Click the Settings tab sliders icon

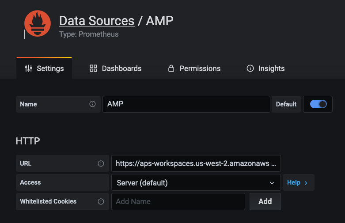click(29, 68)
